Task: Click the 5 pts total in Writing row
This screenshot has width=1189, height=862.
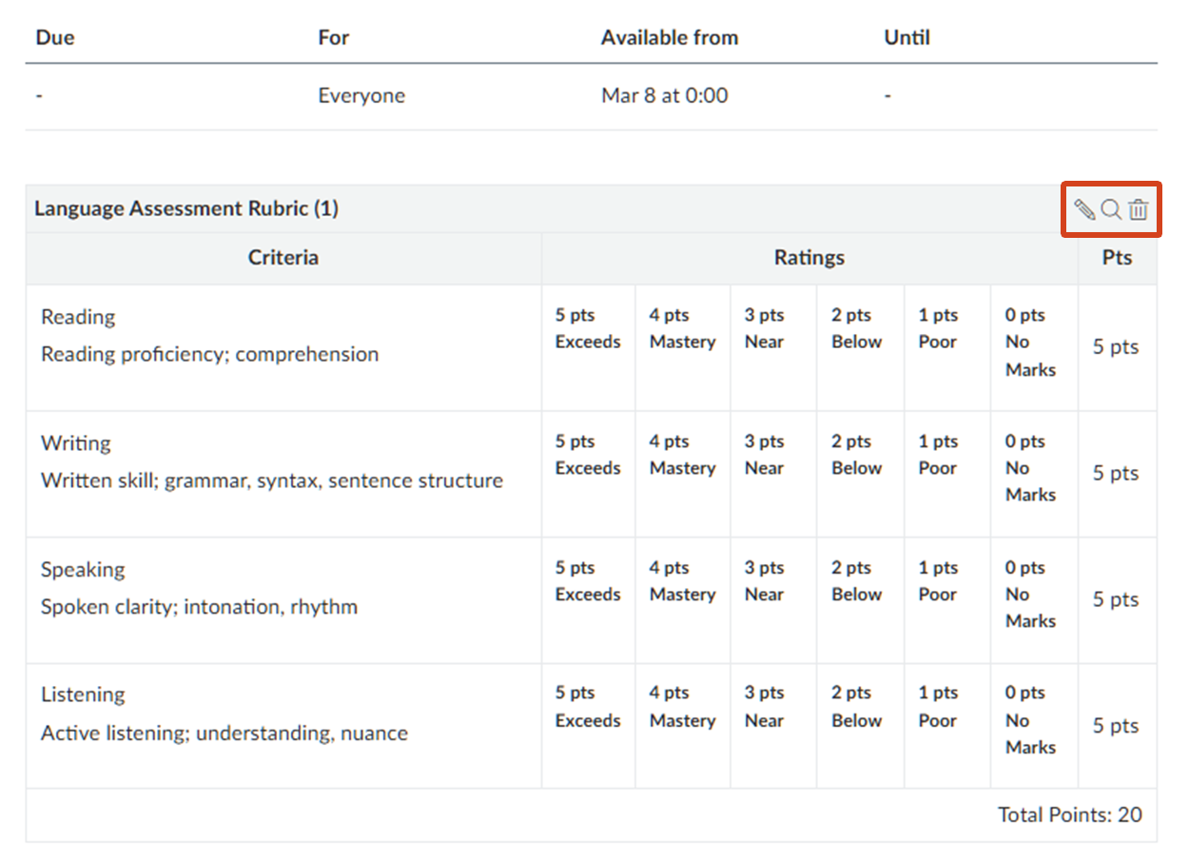Action: [x=1116, y=474]
